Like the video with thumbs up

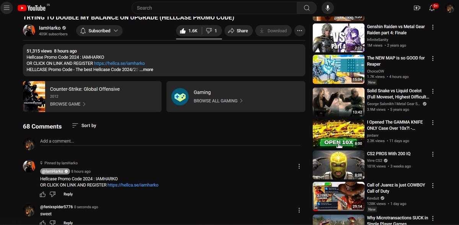[x=189, y=31]
